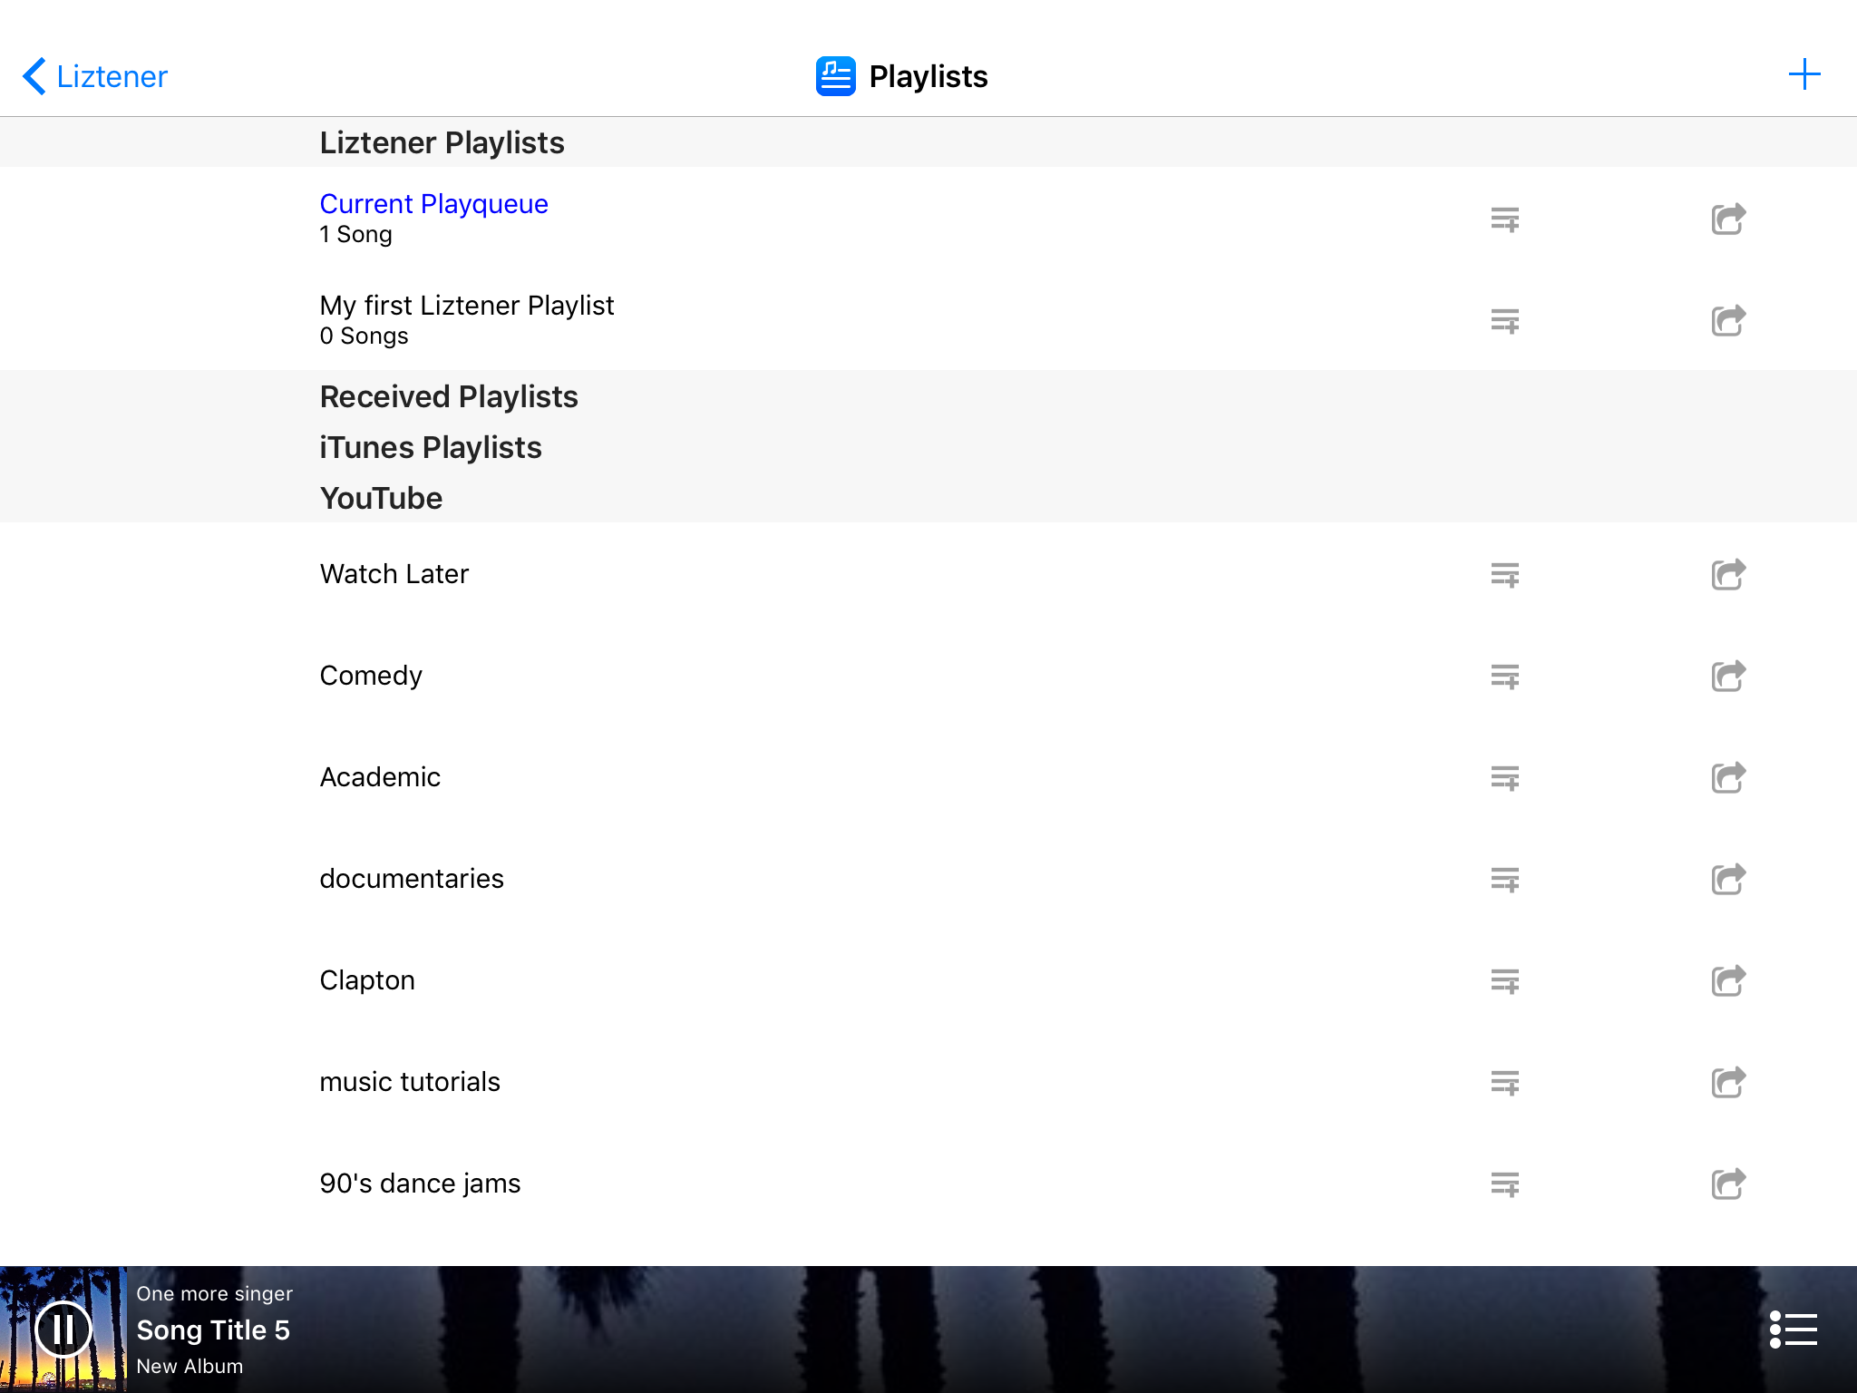The image size is (1857, 1393).
Task: Tap One more singer artist name
Action: [x=215, y=1293]
